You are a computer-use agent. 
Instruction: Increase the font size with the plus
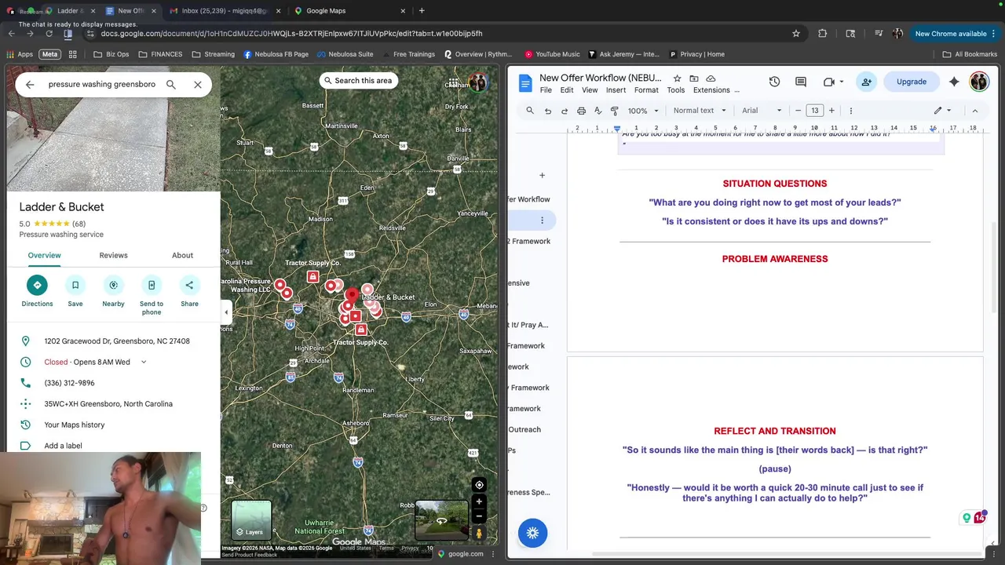pyautogui.click(x=831, y=111)
